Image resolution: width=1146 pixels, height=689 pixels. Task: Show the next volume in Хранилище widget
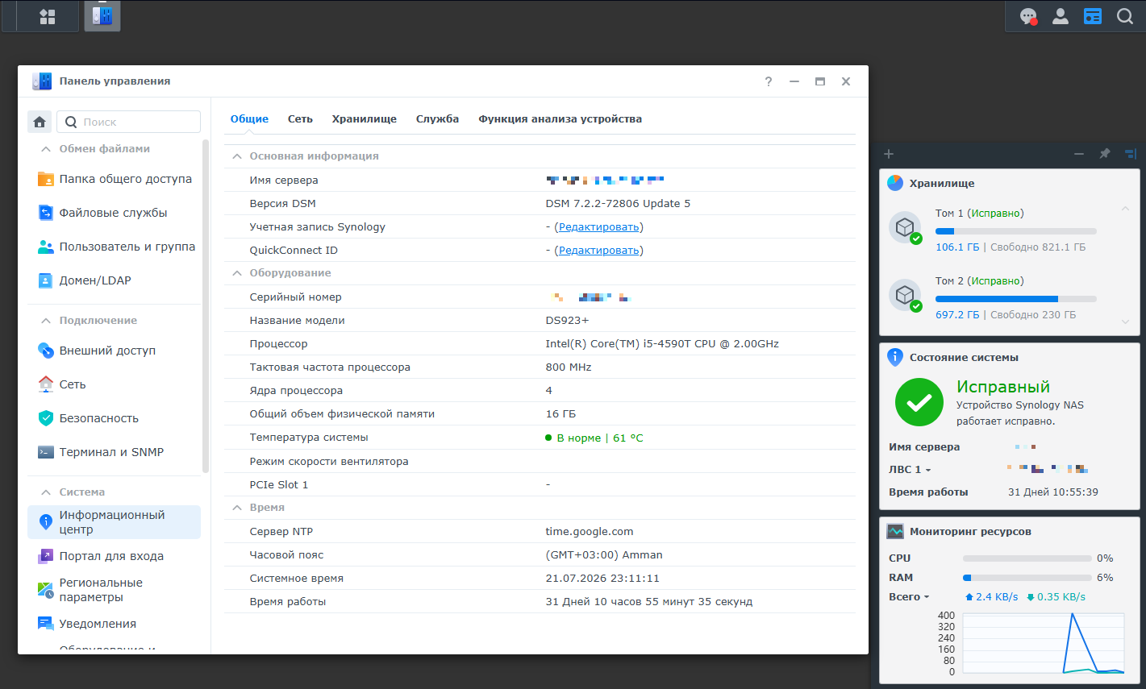tap(1125, 322)
